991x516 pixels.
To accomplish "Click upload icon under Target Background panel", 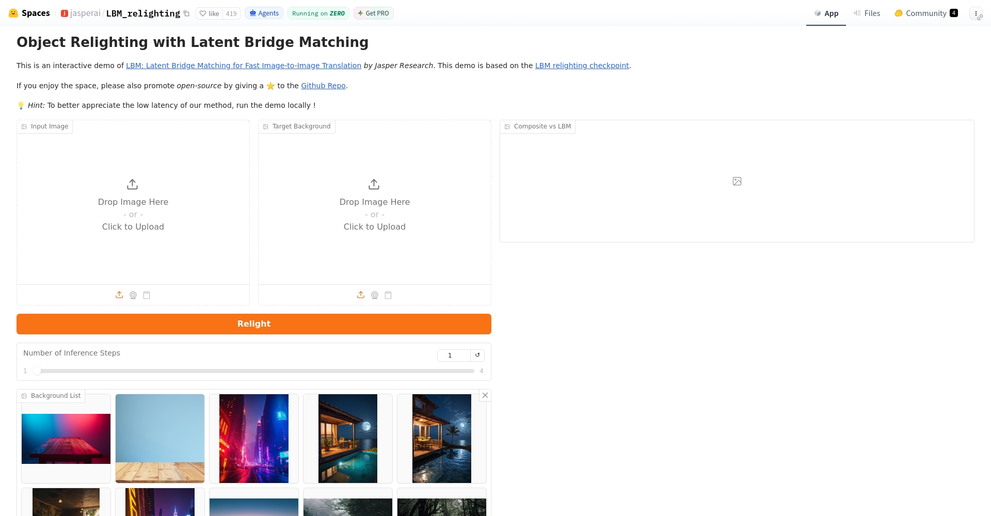I will [361, 295].
